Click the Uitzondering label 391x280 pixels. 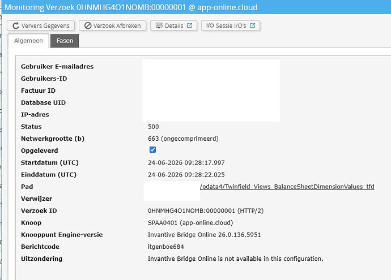coord(41,259)
